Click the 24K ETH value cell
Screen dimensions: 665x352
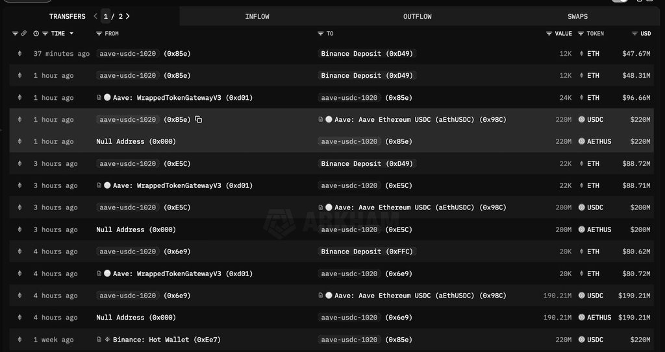coord(566,97)
